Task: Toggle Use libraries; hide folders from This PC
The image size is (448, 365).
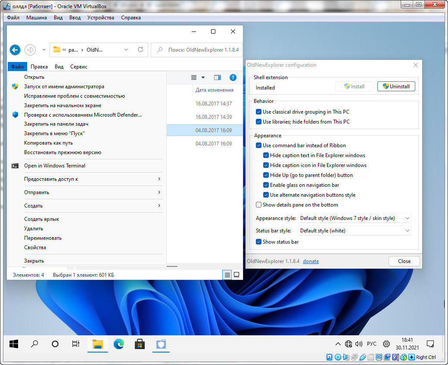Action: tap(258, 122)
